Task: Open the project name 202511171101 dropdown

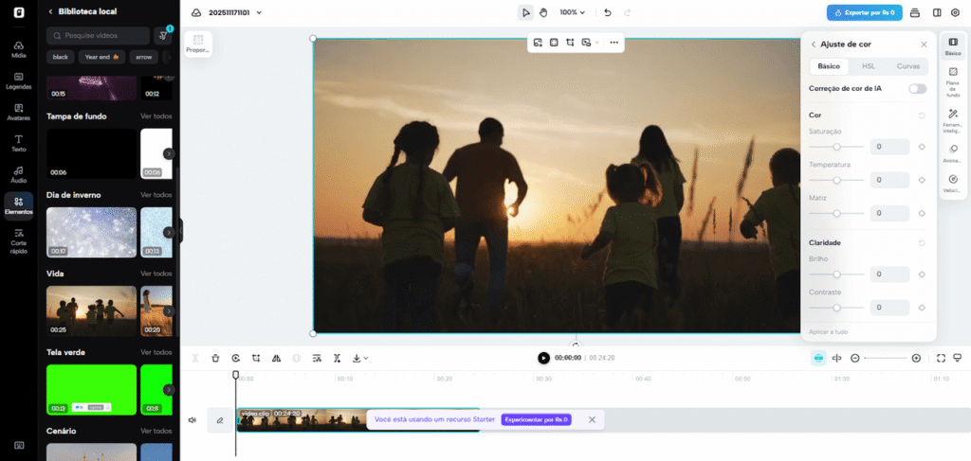Action: (x=235, y=12)
